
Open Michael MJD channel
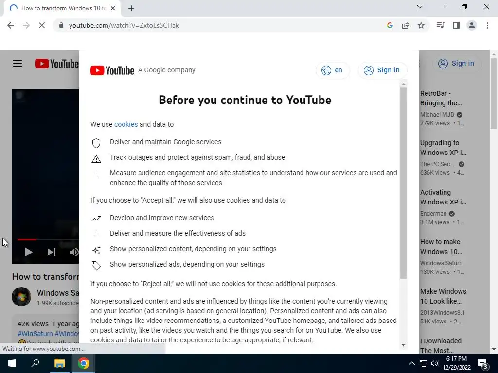coord(437,115)
